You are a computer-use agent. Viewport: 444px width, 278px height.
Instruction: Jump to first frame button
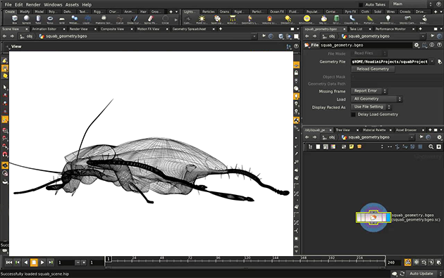(9, 262)
